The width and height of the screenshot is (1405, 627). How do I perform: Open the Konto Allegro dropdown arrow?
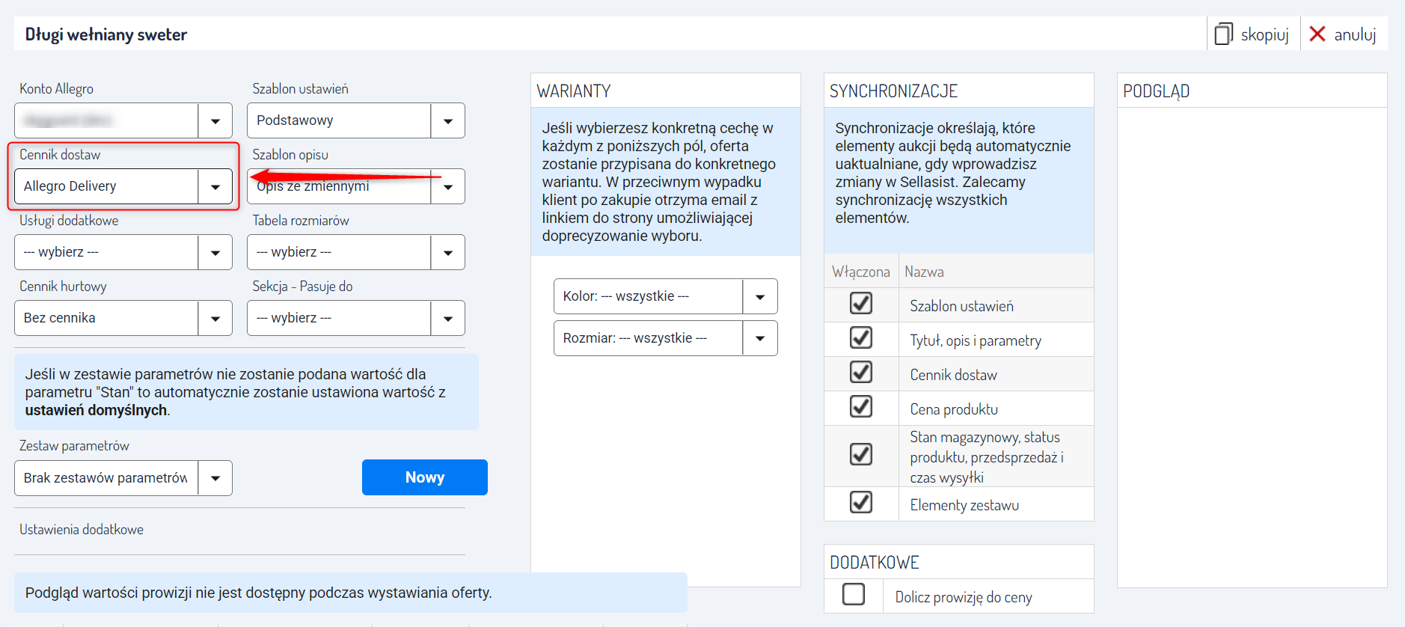(x=215, y=120)
